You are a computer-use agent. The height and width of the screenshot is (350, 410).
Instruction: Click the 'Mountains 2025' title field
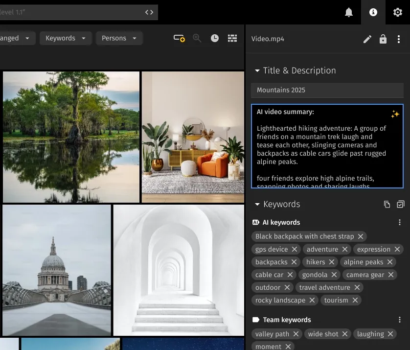[x=327, y=90]
